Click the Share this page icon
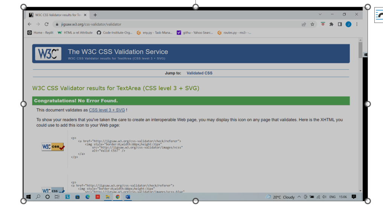The width and height of the screenshot is (383, 214). 304,24
